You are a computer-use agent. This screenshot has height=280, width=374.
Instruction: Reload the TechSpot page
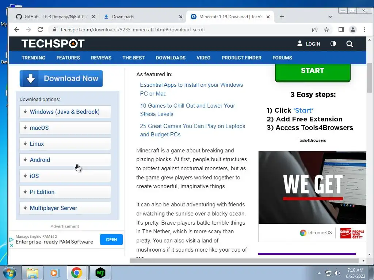pos(40,30)
